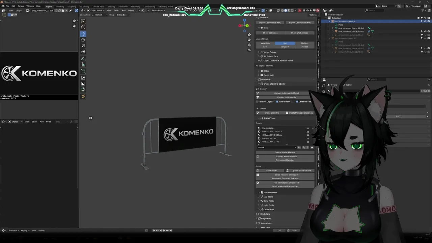Click the sort alphabetically icon in shader list
This screenshot has width=432, height=243.
304,147
